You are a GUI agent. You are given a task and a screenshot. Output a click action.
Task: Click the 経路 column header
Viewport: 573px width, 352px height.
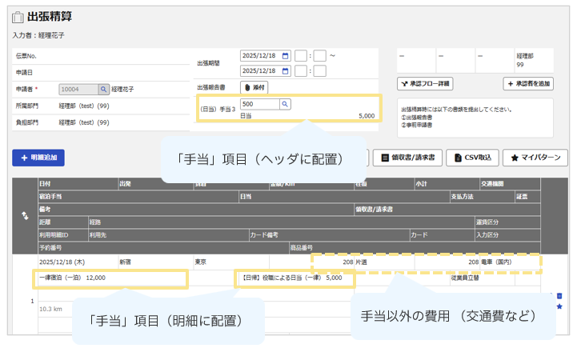click(282, 222)
